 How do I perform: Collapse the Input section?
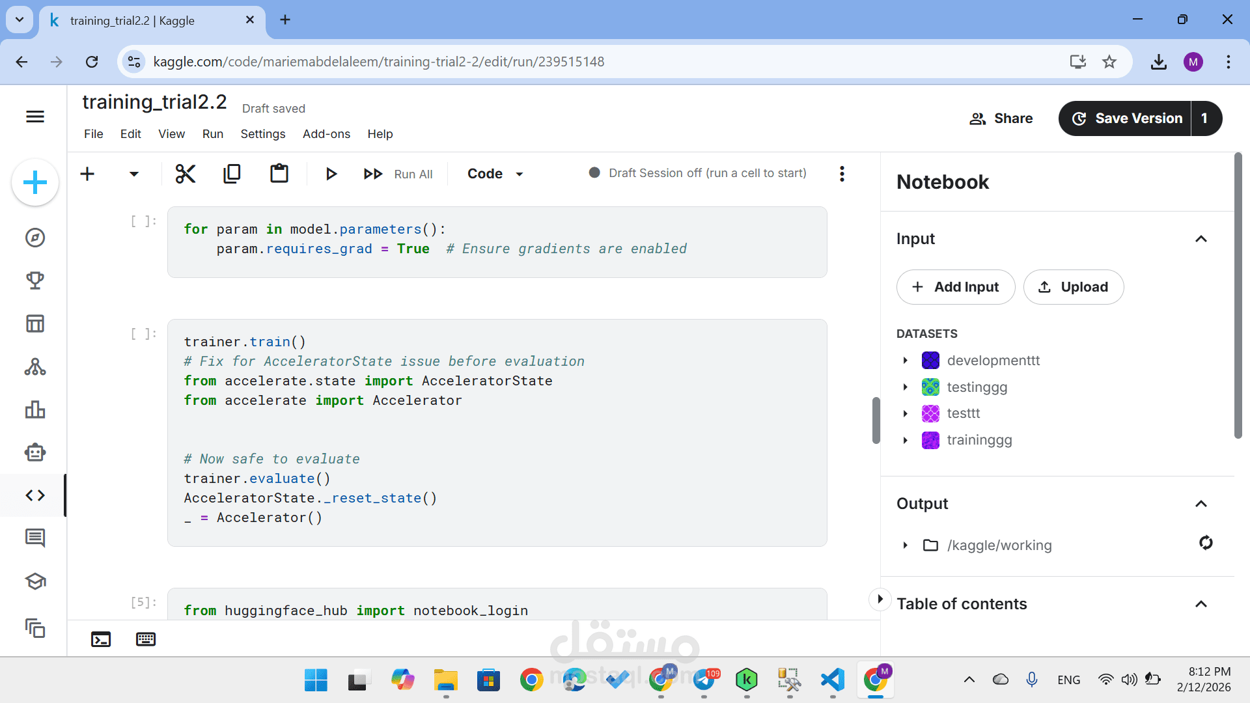1201,239
